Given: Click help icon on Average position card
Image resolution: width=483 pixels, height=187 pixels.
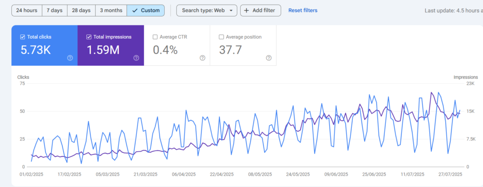Looking at the screenshot, I should 268,58.
